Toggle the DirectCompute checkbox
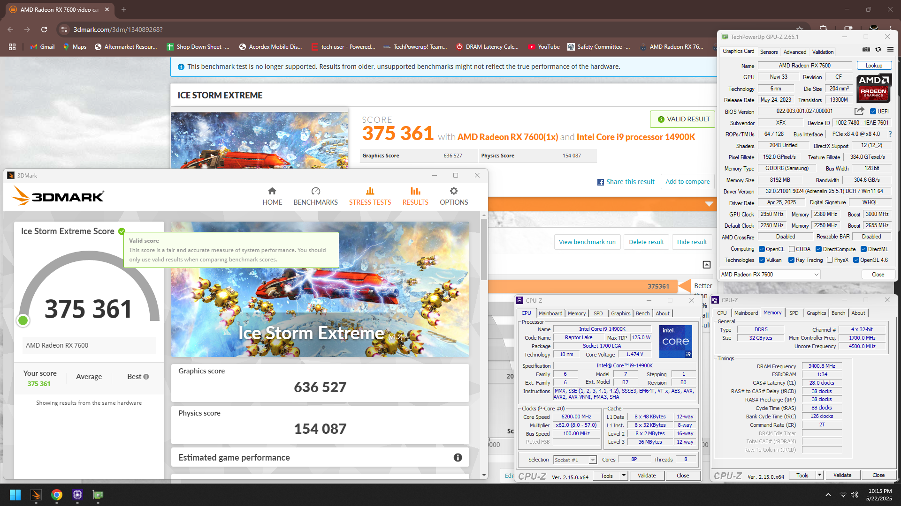 818,249
